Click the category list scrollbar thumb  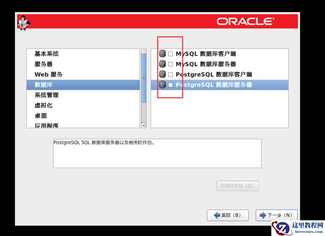click(x=144, y=78)
